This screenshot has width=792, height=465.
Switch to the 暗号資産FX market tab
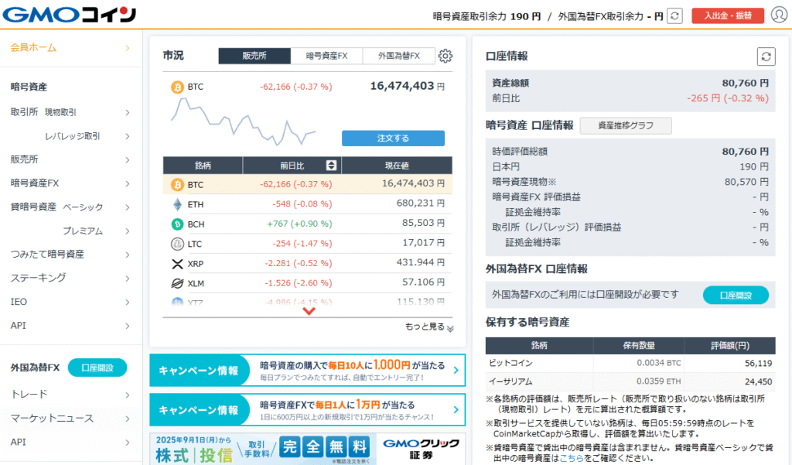(326, 56)
